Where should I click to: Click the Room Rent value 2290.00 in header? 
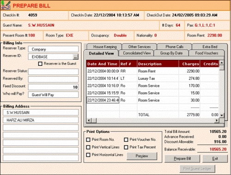tap(214, 35)
